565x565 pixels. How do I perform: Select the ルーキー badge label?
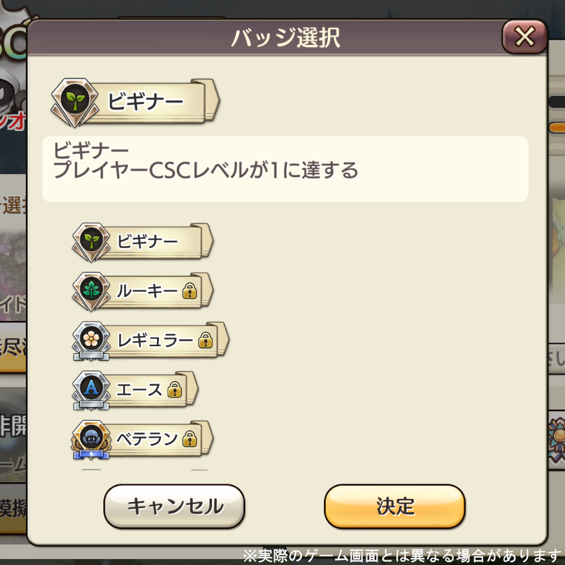click(147, 291)
